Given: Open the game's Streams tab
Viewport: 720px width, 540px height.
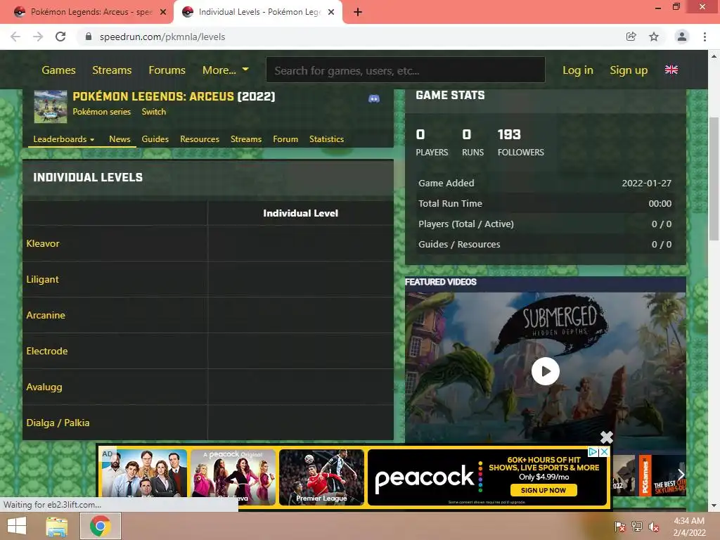Looking at the screenshot, I should (x=246, y=139).
